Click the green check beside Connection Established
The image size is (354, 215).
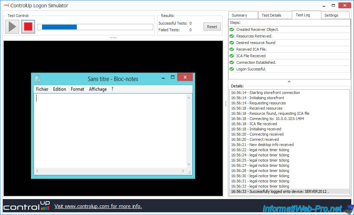232,62
